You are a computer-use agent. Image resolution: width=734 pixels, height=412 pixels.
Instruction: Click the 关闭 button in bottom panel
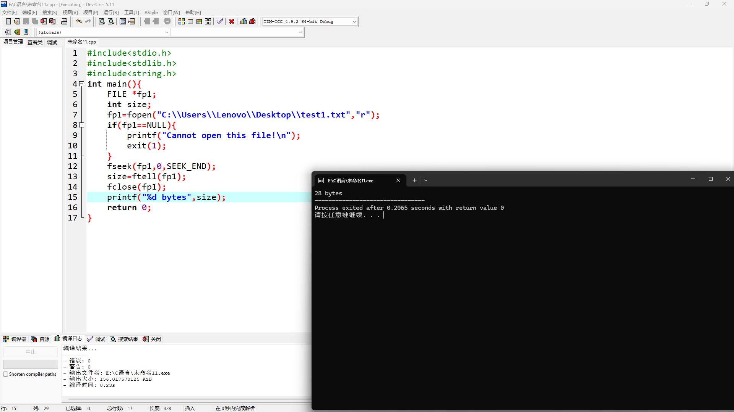(152, 339)
